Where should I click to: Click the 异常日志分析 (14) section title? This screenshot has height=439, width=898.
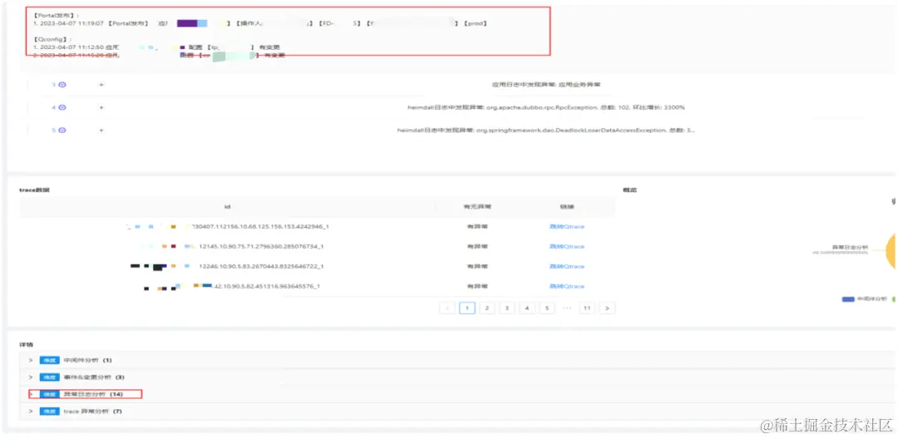coord(93,394)
